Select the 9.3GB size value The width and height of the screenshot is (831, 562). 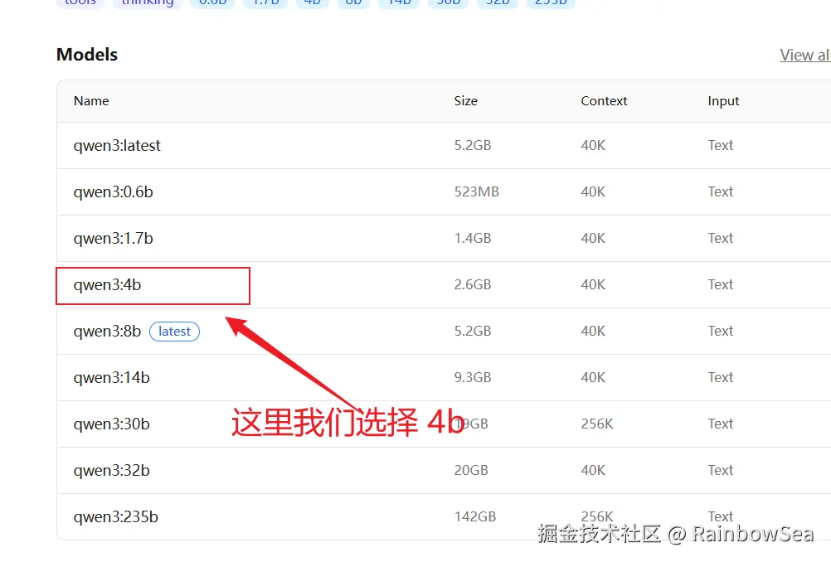pyautogui.click(x=472, y=378)
